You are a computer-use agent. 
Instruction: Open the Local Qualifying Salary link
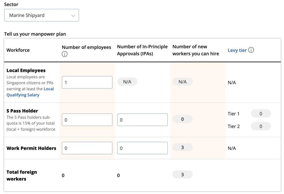pos(30,92)
